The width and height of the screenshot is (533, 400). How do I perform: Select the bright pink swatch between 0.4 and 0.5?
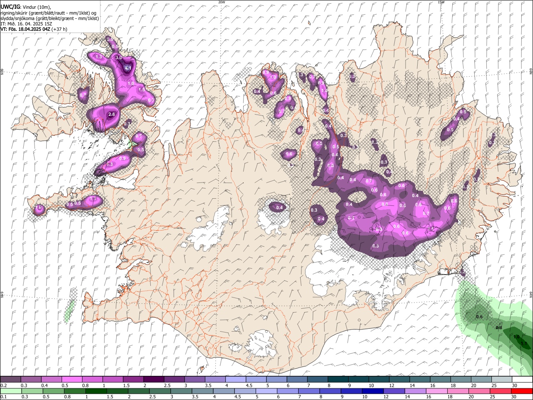(52, 379)
